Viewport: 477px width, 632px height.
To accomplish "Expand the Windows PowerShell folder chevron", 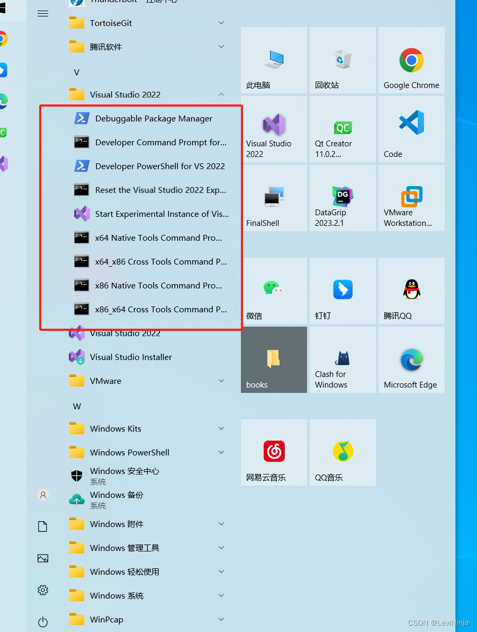I will (x=221, y=452).
